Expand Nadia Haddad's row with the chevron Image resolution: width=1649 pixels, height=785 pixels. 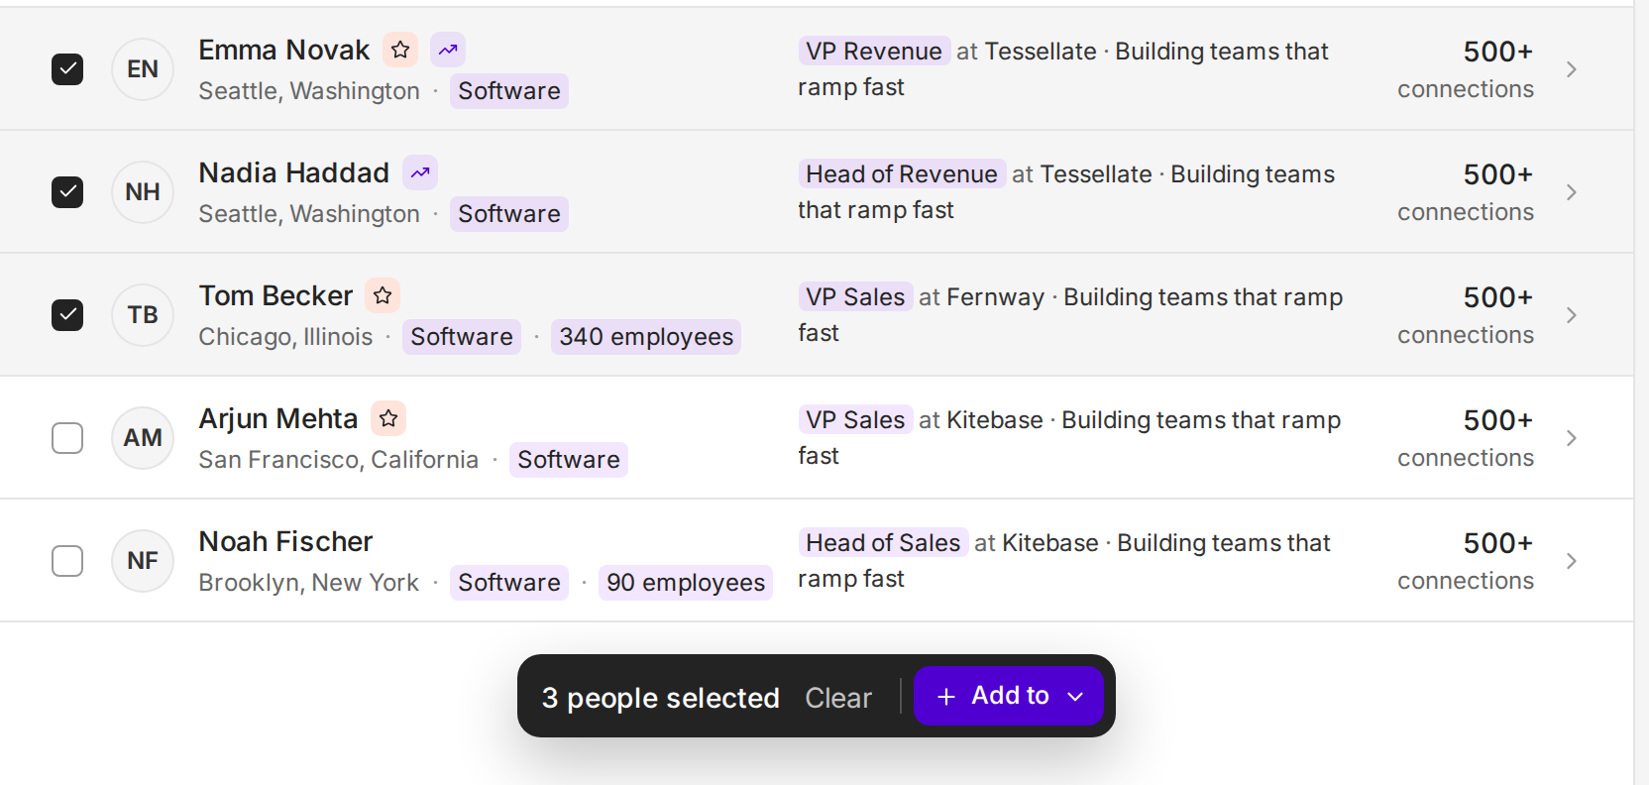pos(1572,192)
